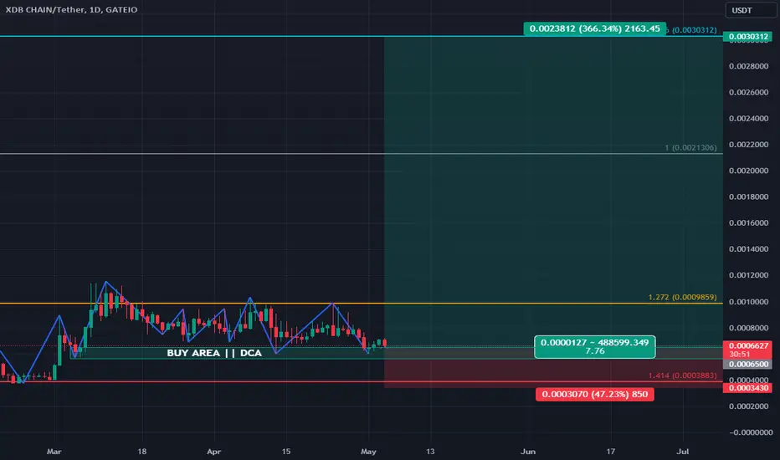Click the May date on time axis
Screen dimensions: 780x460
coord(368,452)
